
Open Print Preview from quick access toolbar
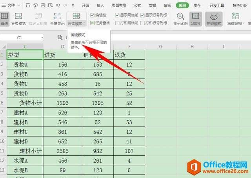(51, 5)
